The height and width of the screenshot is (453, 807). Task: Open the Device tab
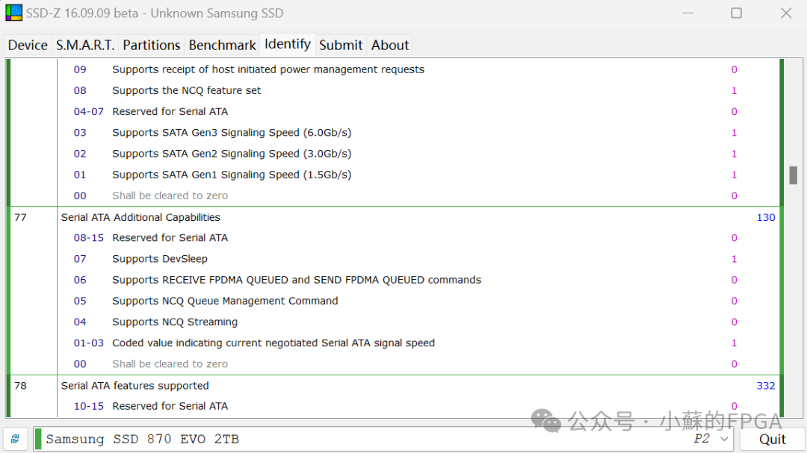point(28,46)
